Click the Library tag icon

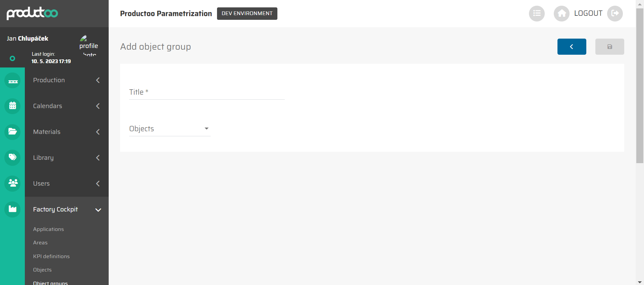pyautogui.click(x=13, y=157)
